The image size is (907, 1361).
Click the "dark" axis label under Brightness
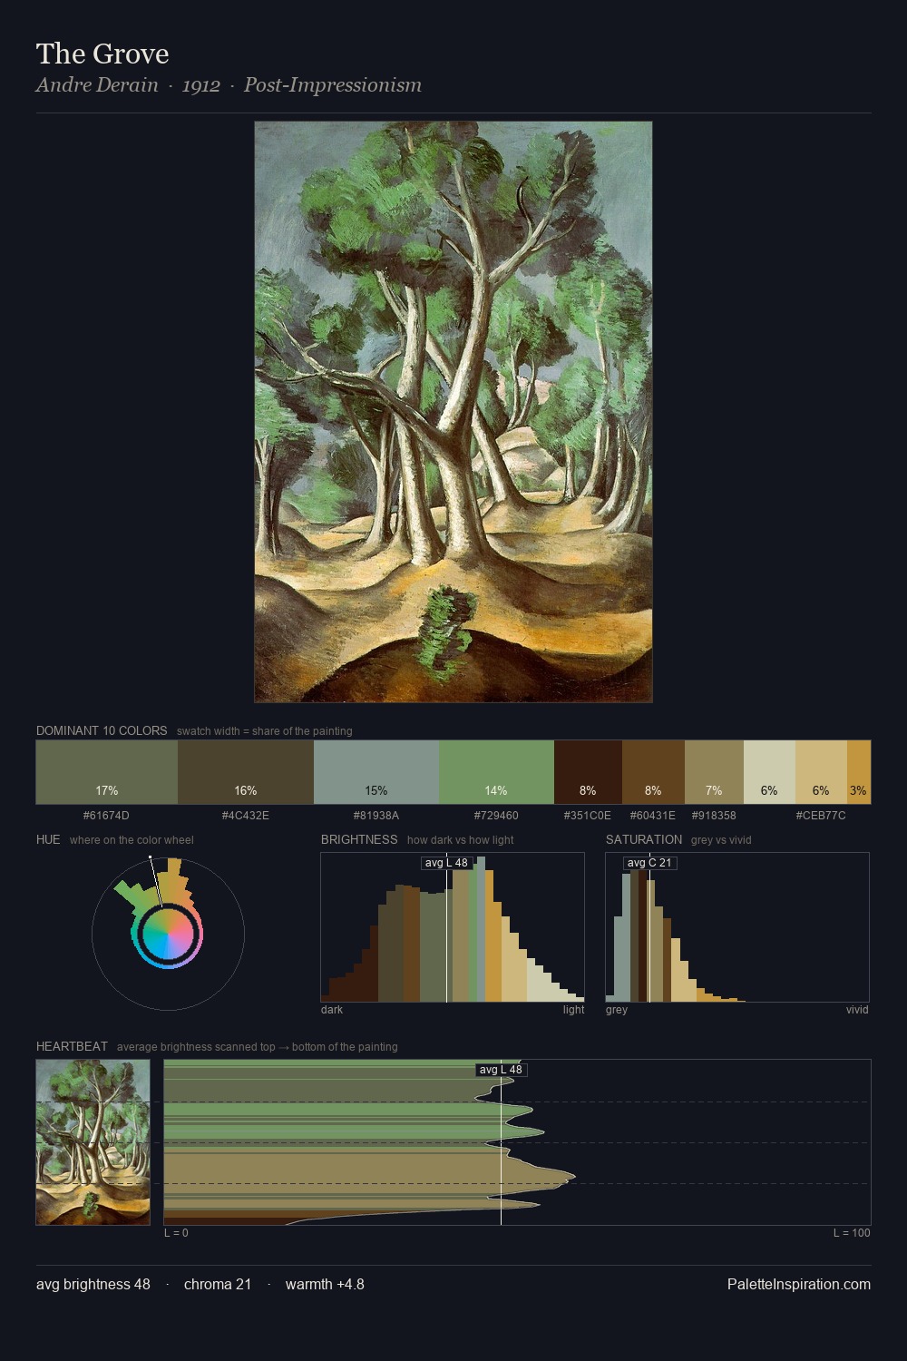[332, 1010]
